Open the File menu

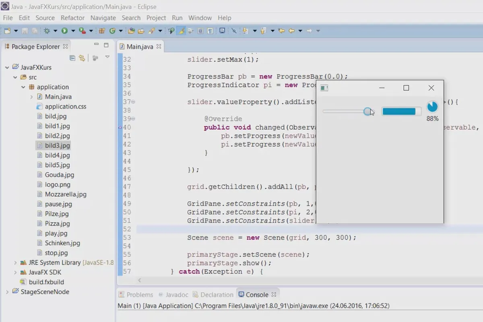[x=8, y=18]
